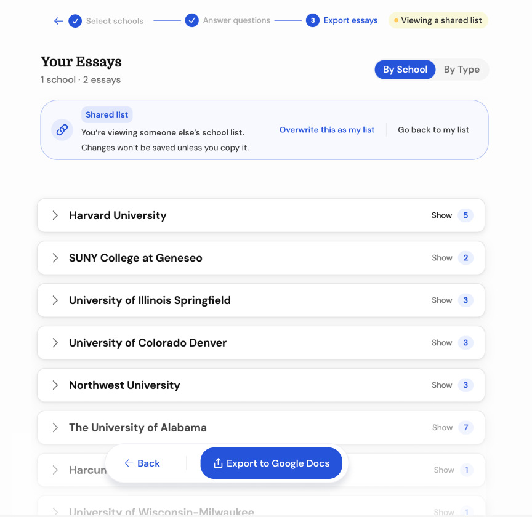Expand the Harvard University chevron

point(55,215)
